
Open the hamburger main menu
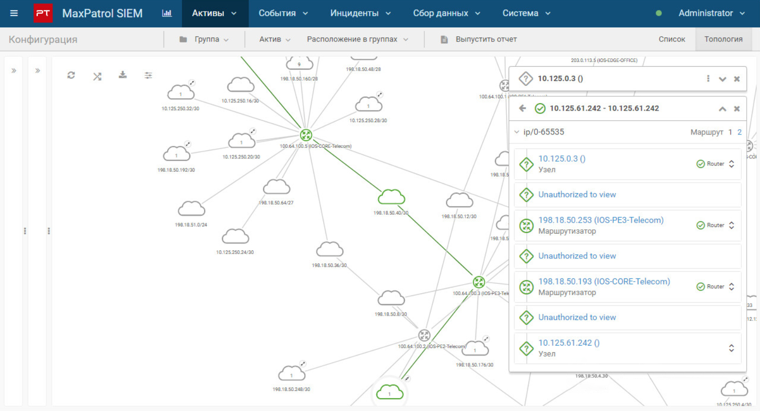pyautogui.click(x=14, y=13)
